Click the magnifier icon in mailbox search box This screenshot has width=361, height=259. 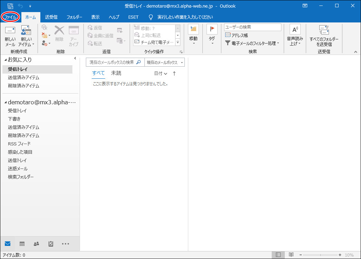click(x=139, y=62)
